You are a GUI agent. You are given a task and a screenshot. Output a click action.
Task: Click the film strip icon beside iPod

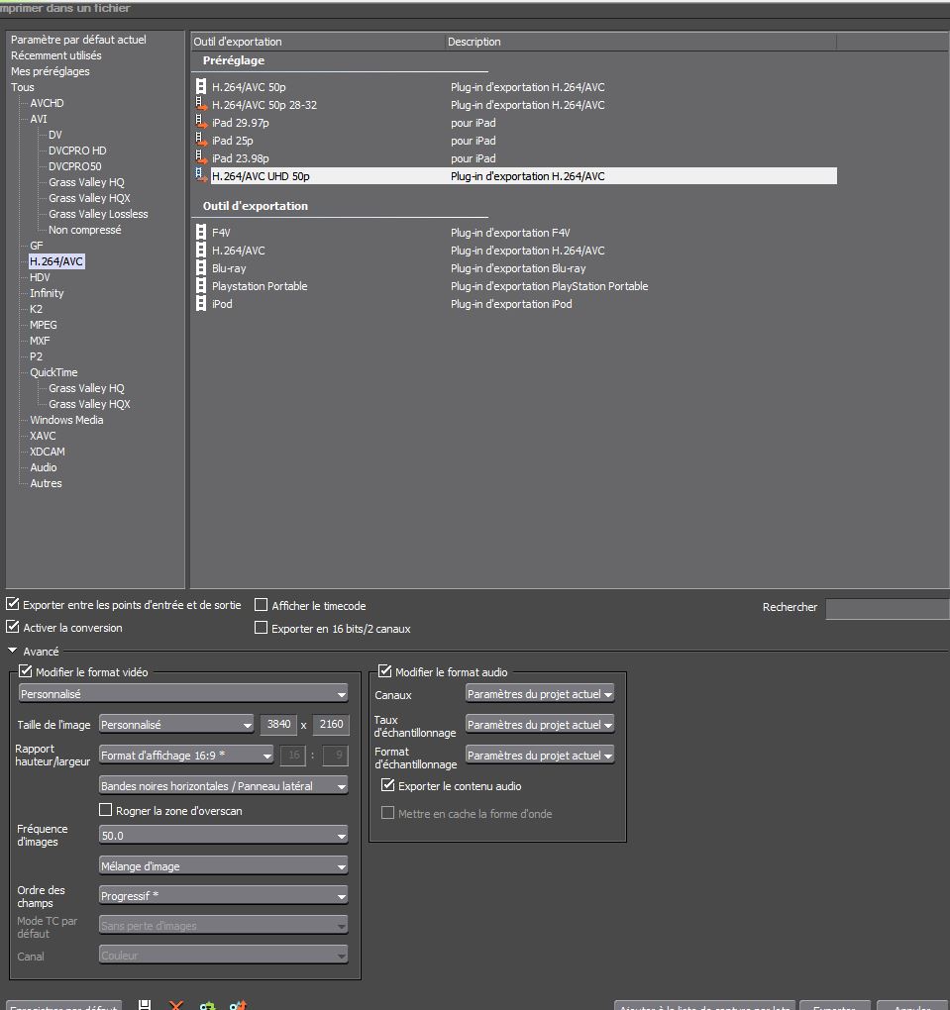point(201,303)
